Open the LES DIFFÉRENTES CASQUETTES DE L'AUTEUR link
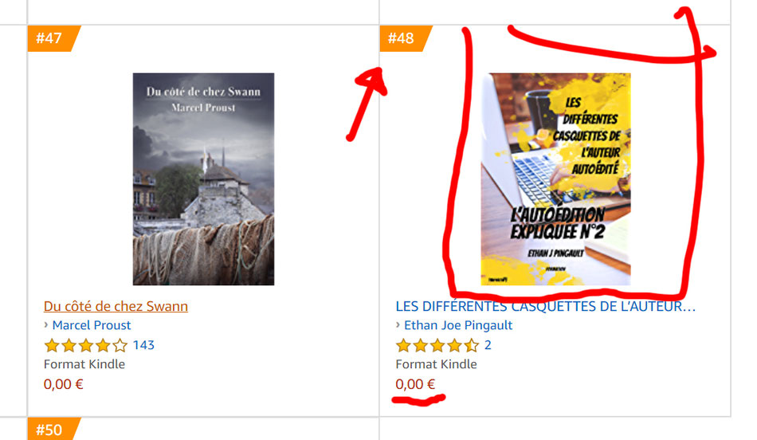The height and width of the screenshot is (440, 757). (546, 306)
